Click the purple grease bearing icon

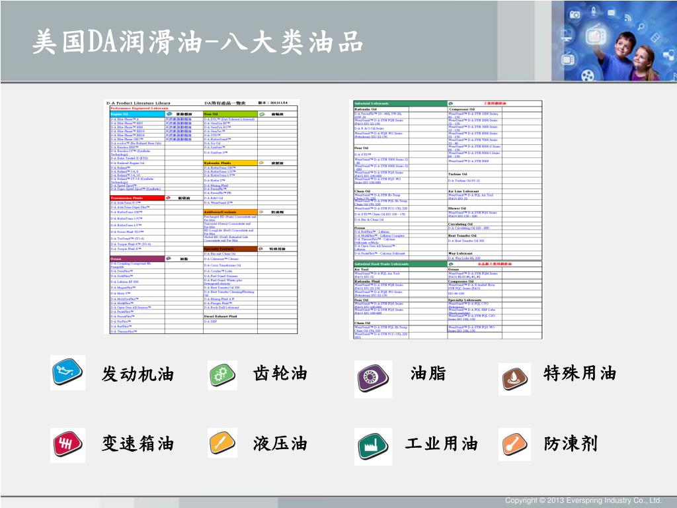373,379
